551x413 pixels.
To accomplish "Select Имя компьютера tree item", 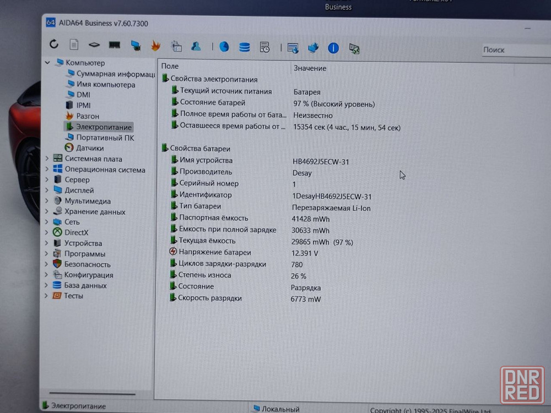I will tap(101, 84).
